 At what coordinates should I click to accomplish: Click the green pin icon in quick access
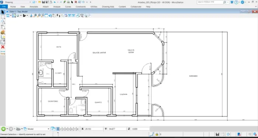(x=64, y=2)
